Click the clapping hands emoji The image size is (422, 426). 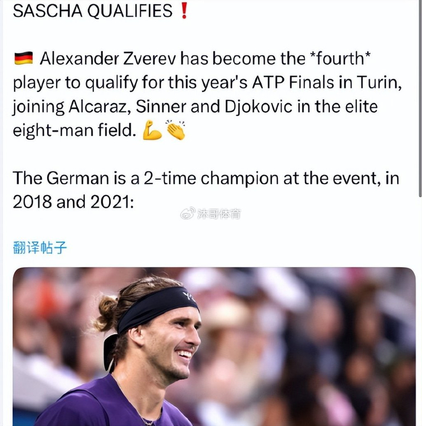[175, 131]
